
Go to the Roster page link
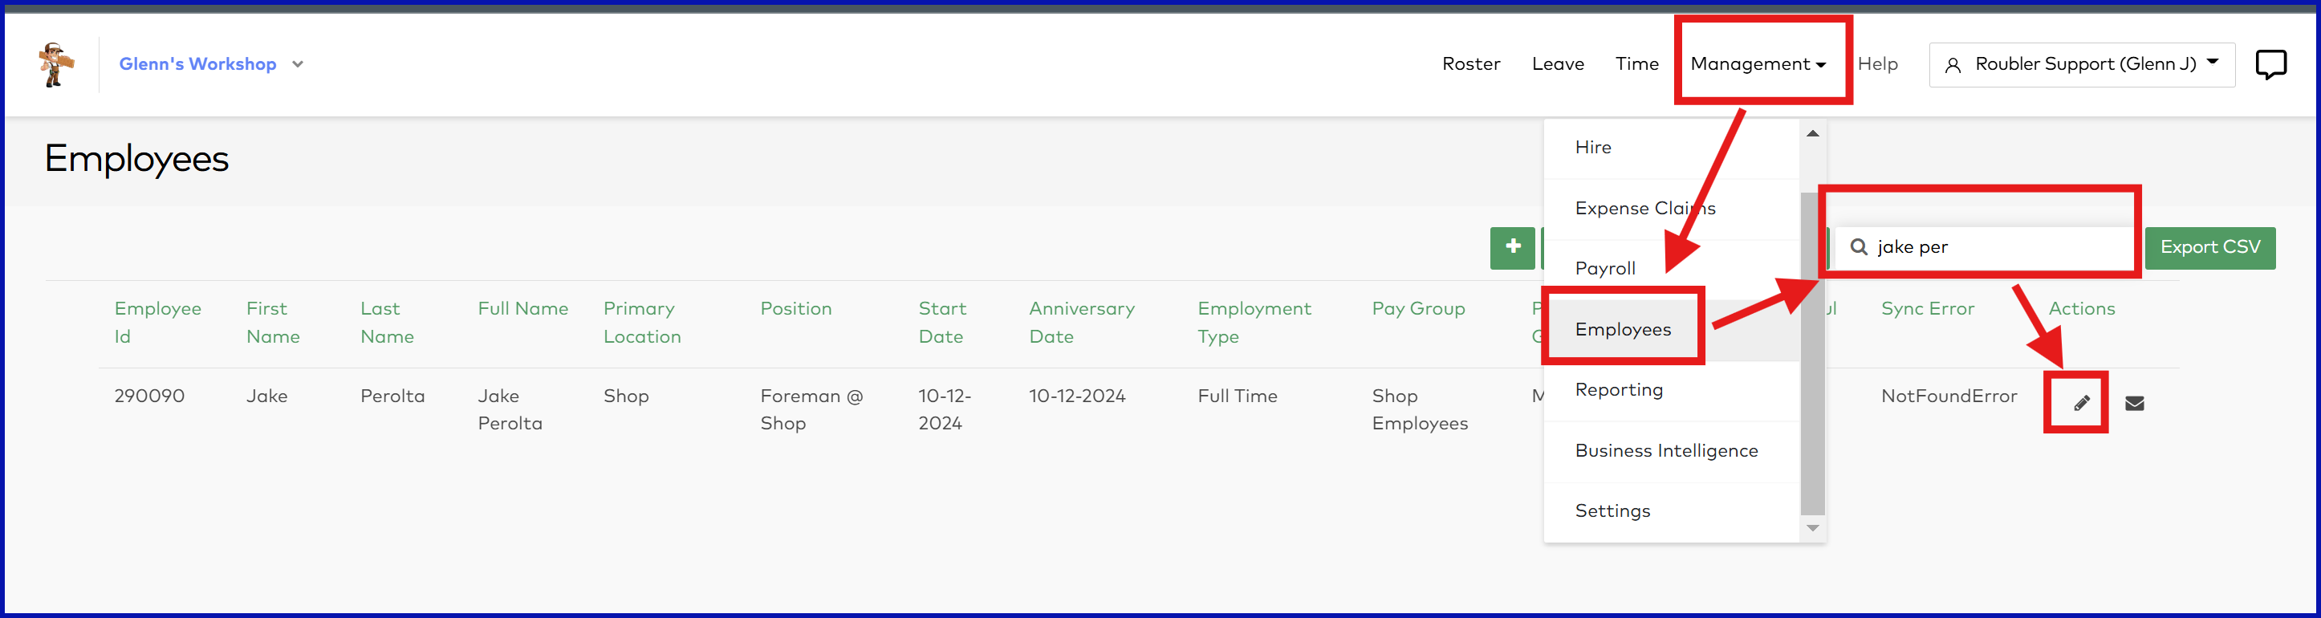1470,64
